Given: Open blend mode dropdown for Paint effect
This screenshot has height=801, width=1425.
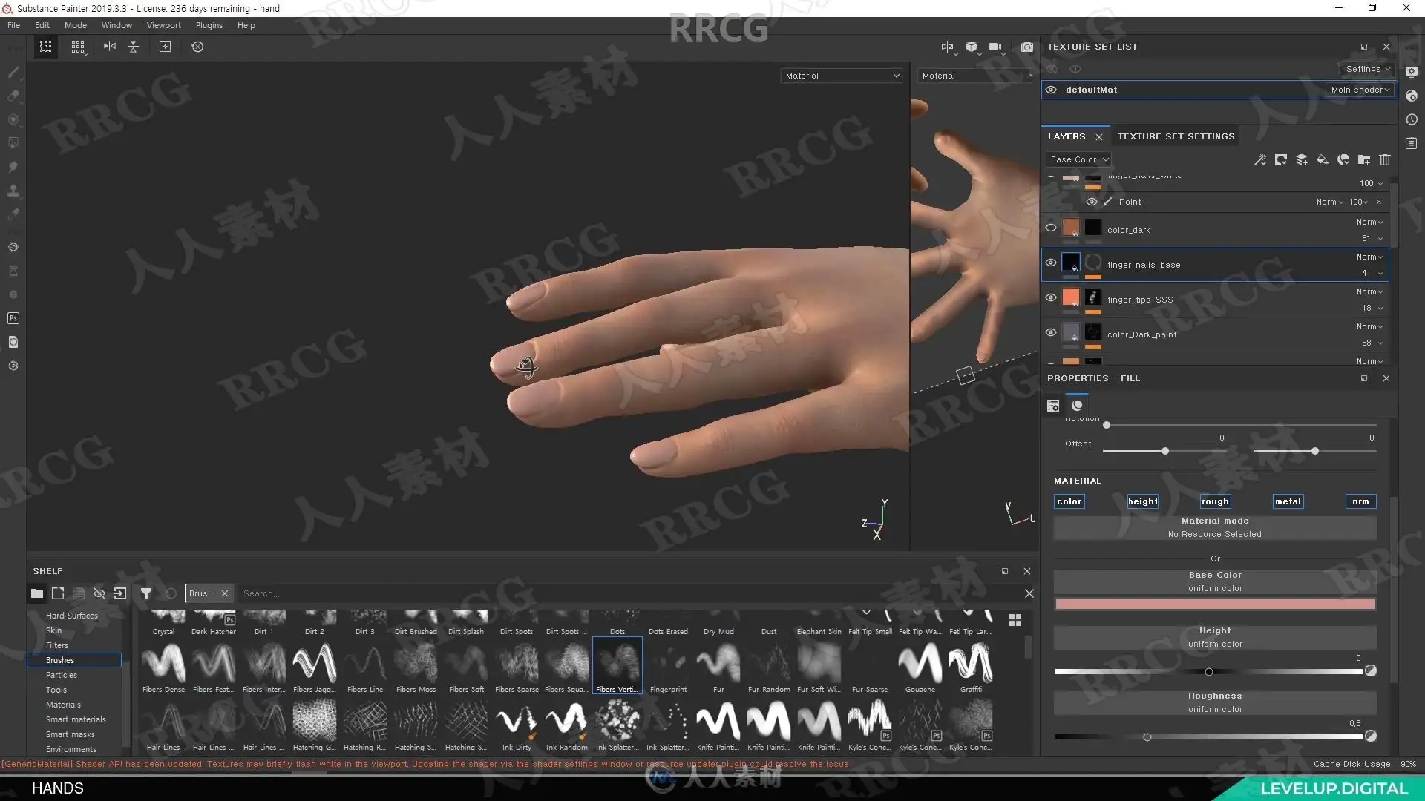Looking at the screenshot, I should point(1330,202).
